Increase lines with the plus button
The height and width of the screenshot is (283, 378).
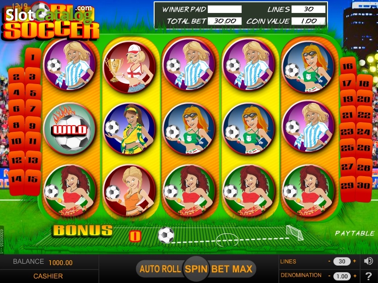click(355, 261)
